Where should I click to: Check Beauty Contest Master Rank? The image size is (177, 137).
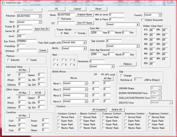pos(81,128)
